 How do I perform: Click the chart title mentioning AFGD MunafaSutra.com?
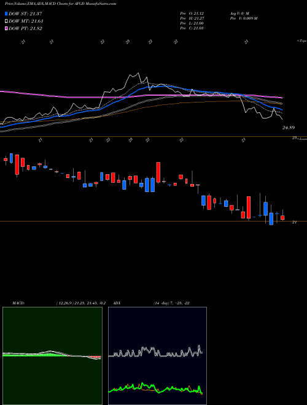pos(60,4)
